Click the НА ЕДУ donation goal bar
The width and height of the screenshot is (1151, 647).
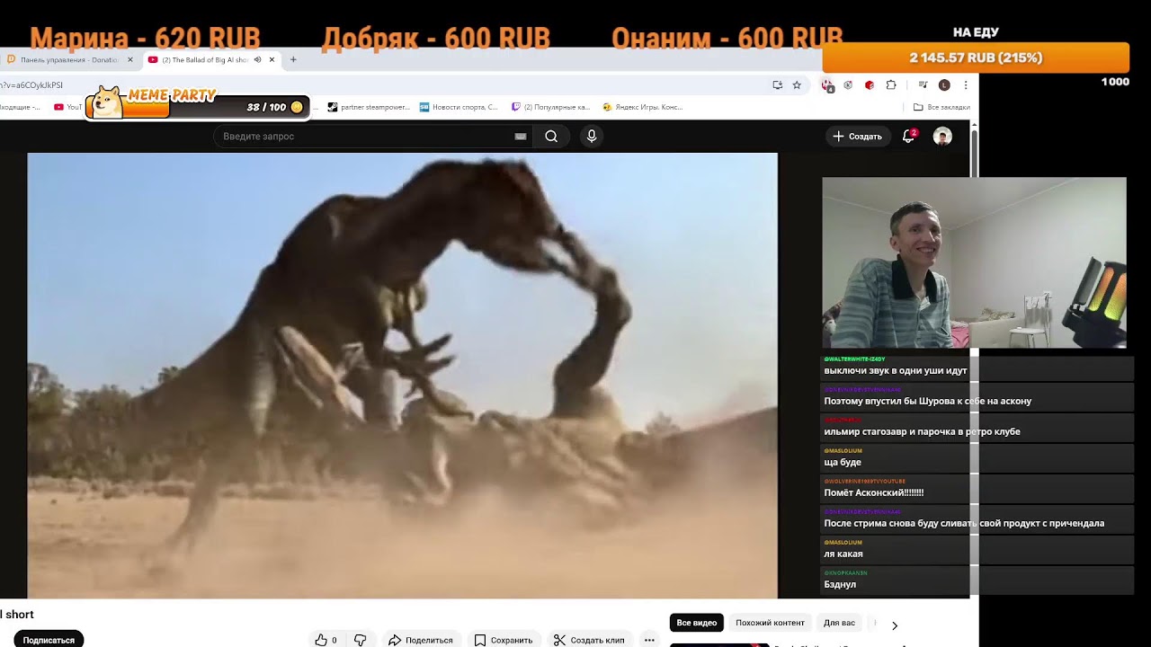click(x=976, y=58)
